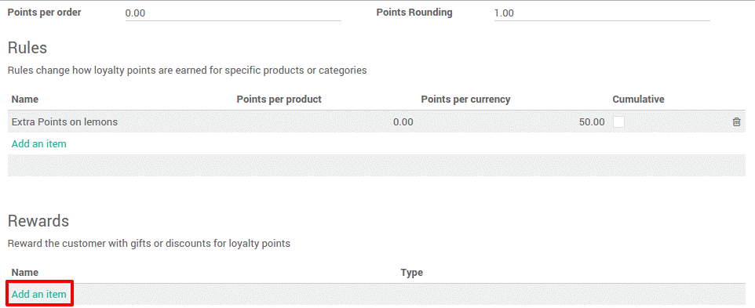Delete the Extra Points on lemons rule
Image resolution: width=755 pixels, height=308 pixels.
click(736, 122)
